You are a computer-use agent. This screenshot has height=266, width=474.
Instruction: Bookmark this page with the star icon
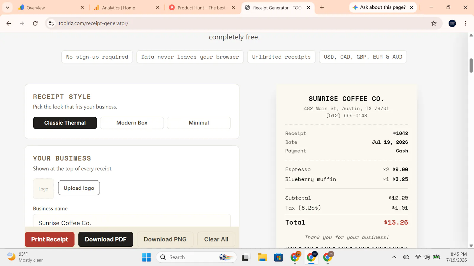[x=434, y=23]
